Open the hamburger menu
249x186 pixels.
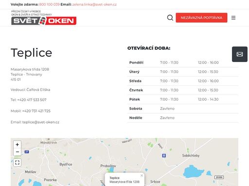click(x=233, y=17)
